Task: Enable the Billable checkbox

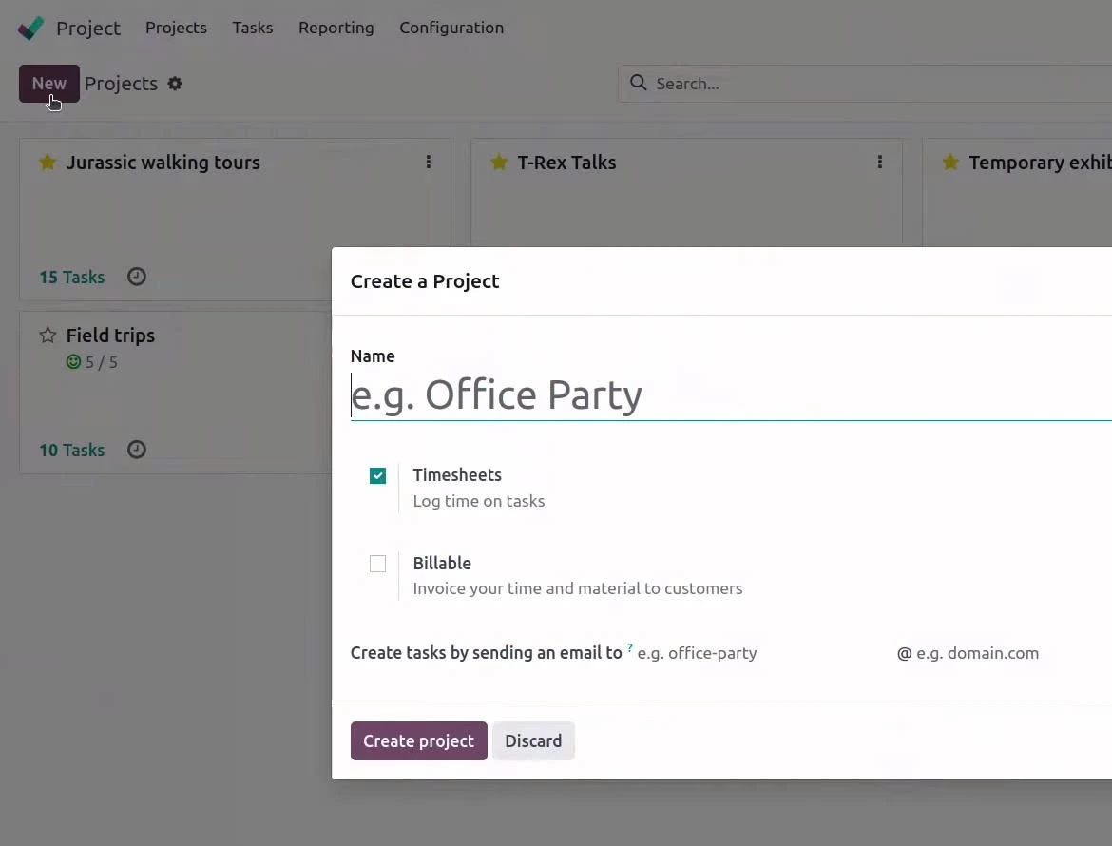Action: 377,564
